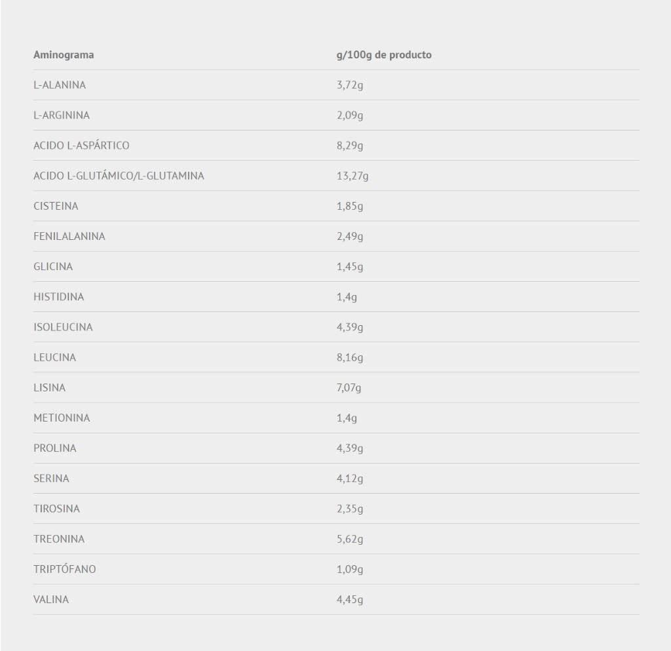
Task: Click the PROLINA value 4,39g
Action: (x=350, y=448)
